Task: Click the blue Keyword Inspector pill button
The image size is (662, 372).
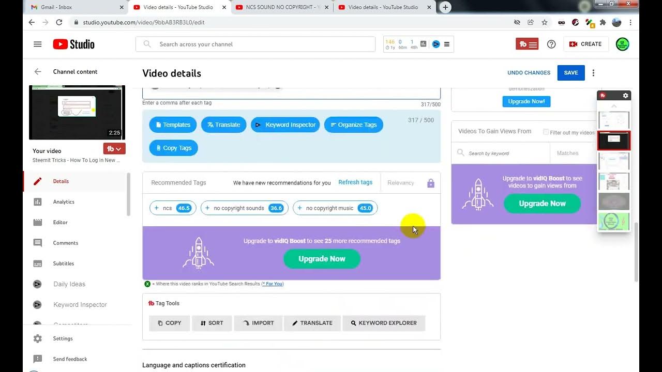Action: [x=285, y=125]
